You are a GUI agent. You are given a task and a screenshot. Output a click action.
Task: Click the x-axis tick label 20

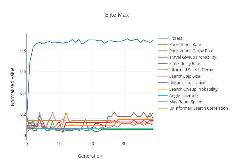point(92,144)
